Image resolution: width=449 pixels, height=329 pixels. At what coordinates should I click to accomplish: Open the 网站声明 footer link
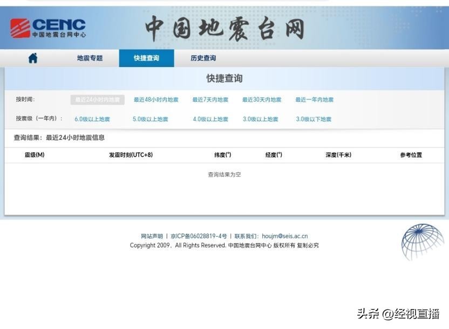click(152, 236)
